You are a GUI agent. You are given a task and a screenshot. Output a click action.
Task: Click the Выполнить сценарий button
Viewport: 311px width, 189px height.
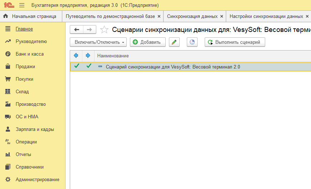(x=235, y=42)
